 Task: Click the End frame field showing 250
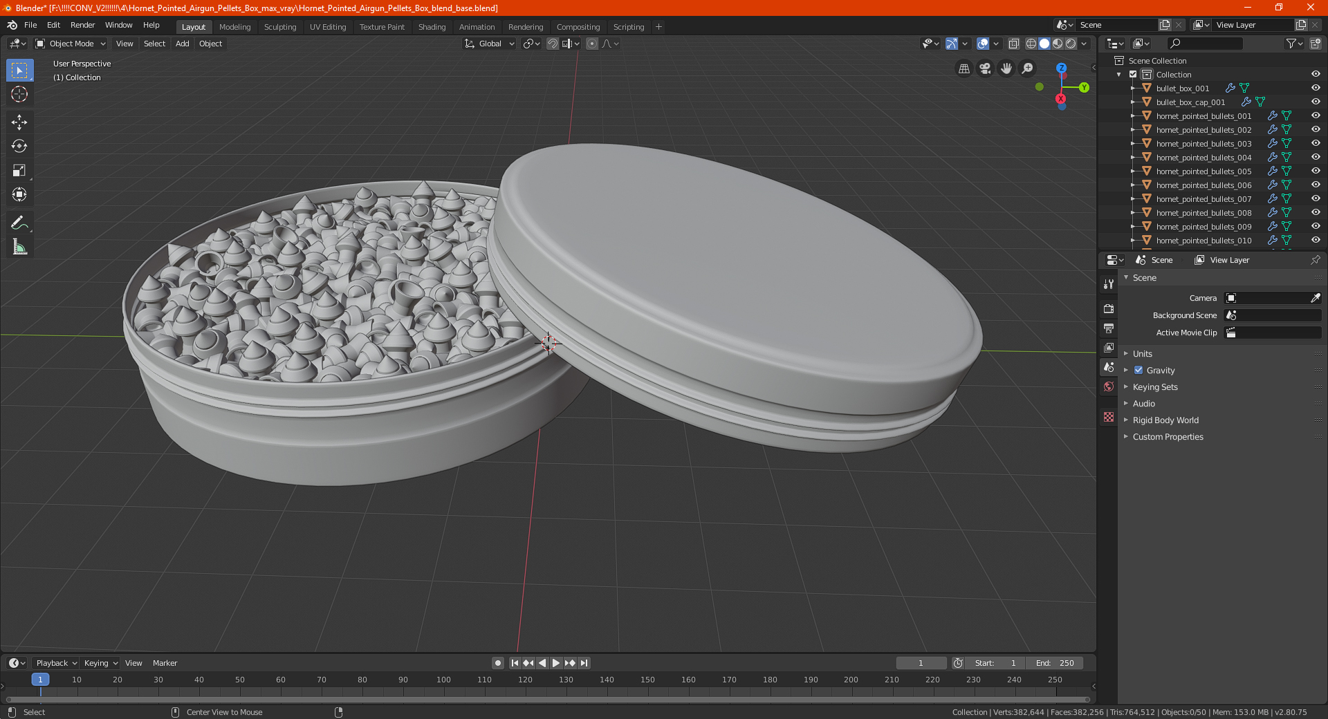click(1054, 663)
